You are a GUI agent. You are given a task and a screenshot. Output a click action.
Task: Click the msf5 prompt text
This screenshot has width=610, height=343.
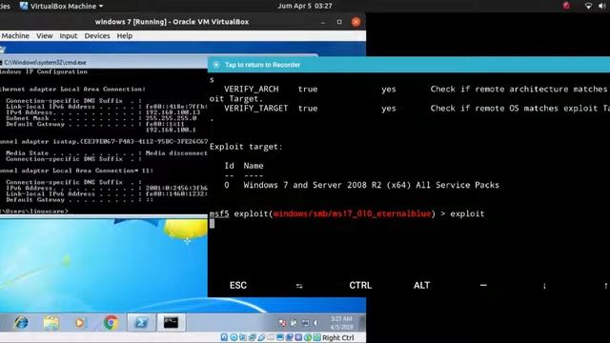[x=219, y=213]
